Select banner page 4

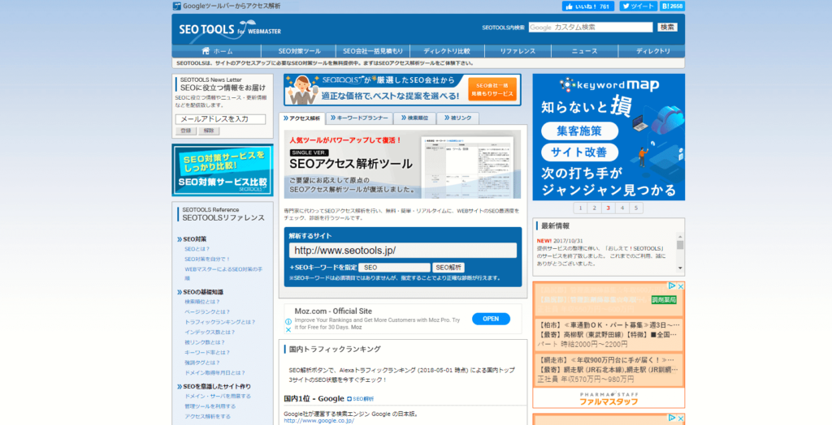[622, 208]
